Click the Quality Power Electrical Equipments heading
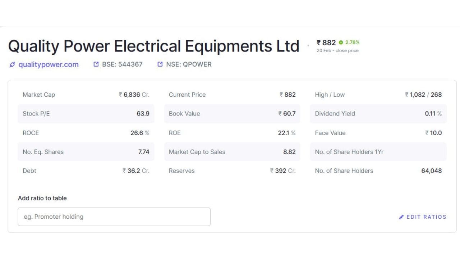 [153, 46]
